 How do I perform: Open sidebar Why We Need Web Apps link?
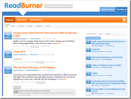coord(107,57)
